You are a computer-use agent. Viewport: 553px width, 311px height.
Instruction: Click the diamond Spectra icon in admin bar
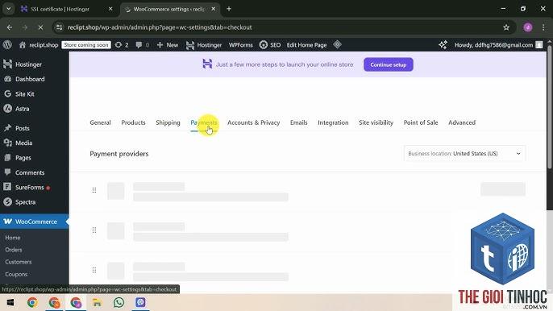tap(337, 45)
